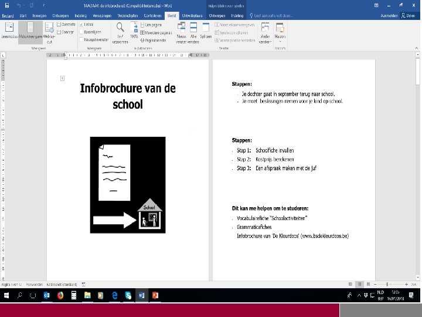Open the Quick Access Toolbar customize arrow
The height and width of the screenshot is (317, 422).
tap(43, 5)
